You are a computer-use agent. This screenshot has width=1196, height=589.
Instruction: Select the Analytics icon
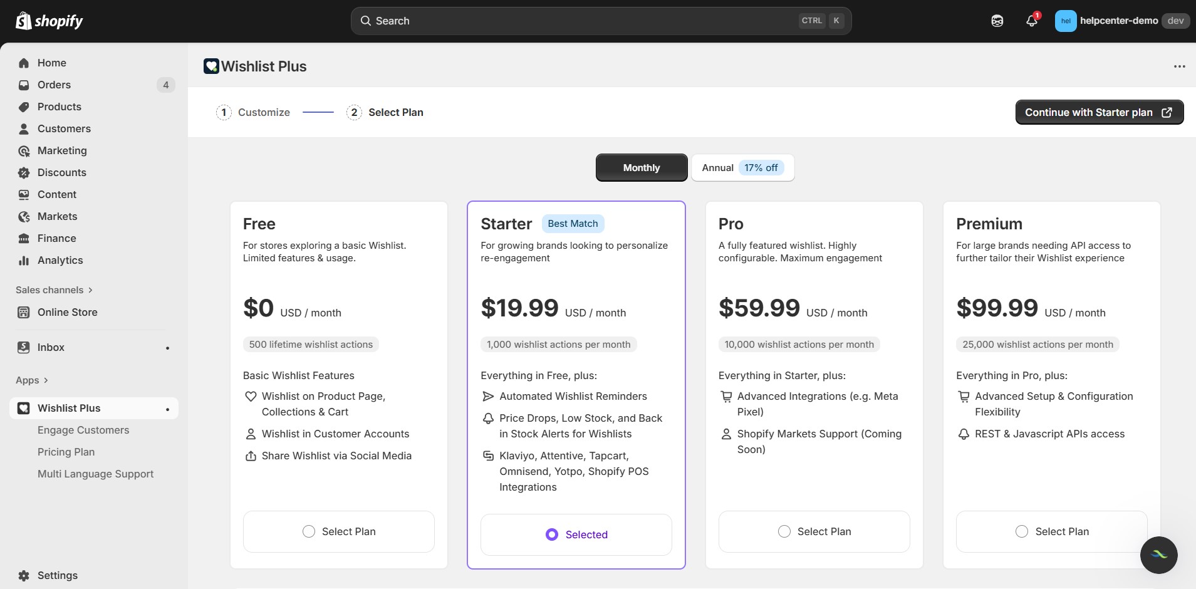24,260
